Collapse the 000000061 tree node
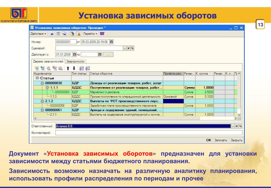Image resolution: width=271 pixels, height=188 pixels. 42,110
